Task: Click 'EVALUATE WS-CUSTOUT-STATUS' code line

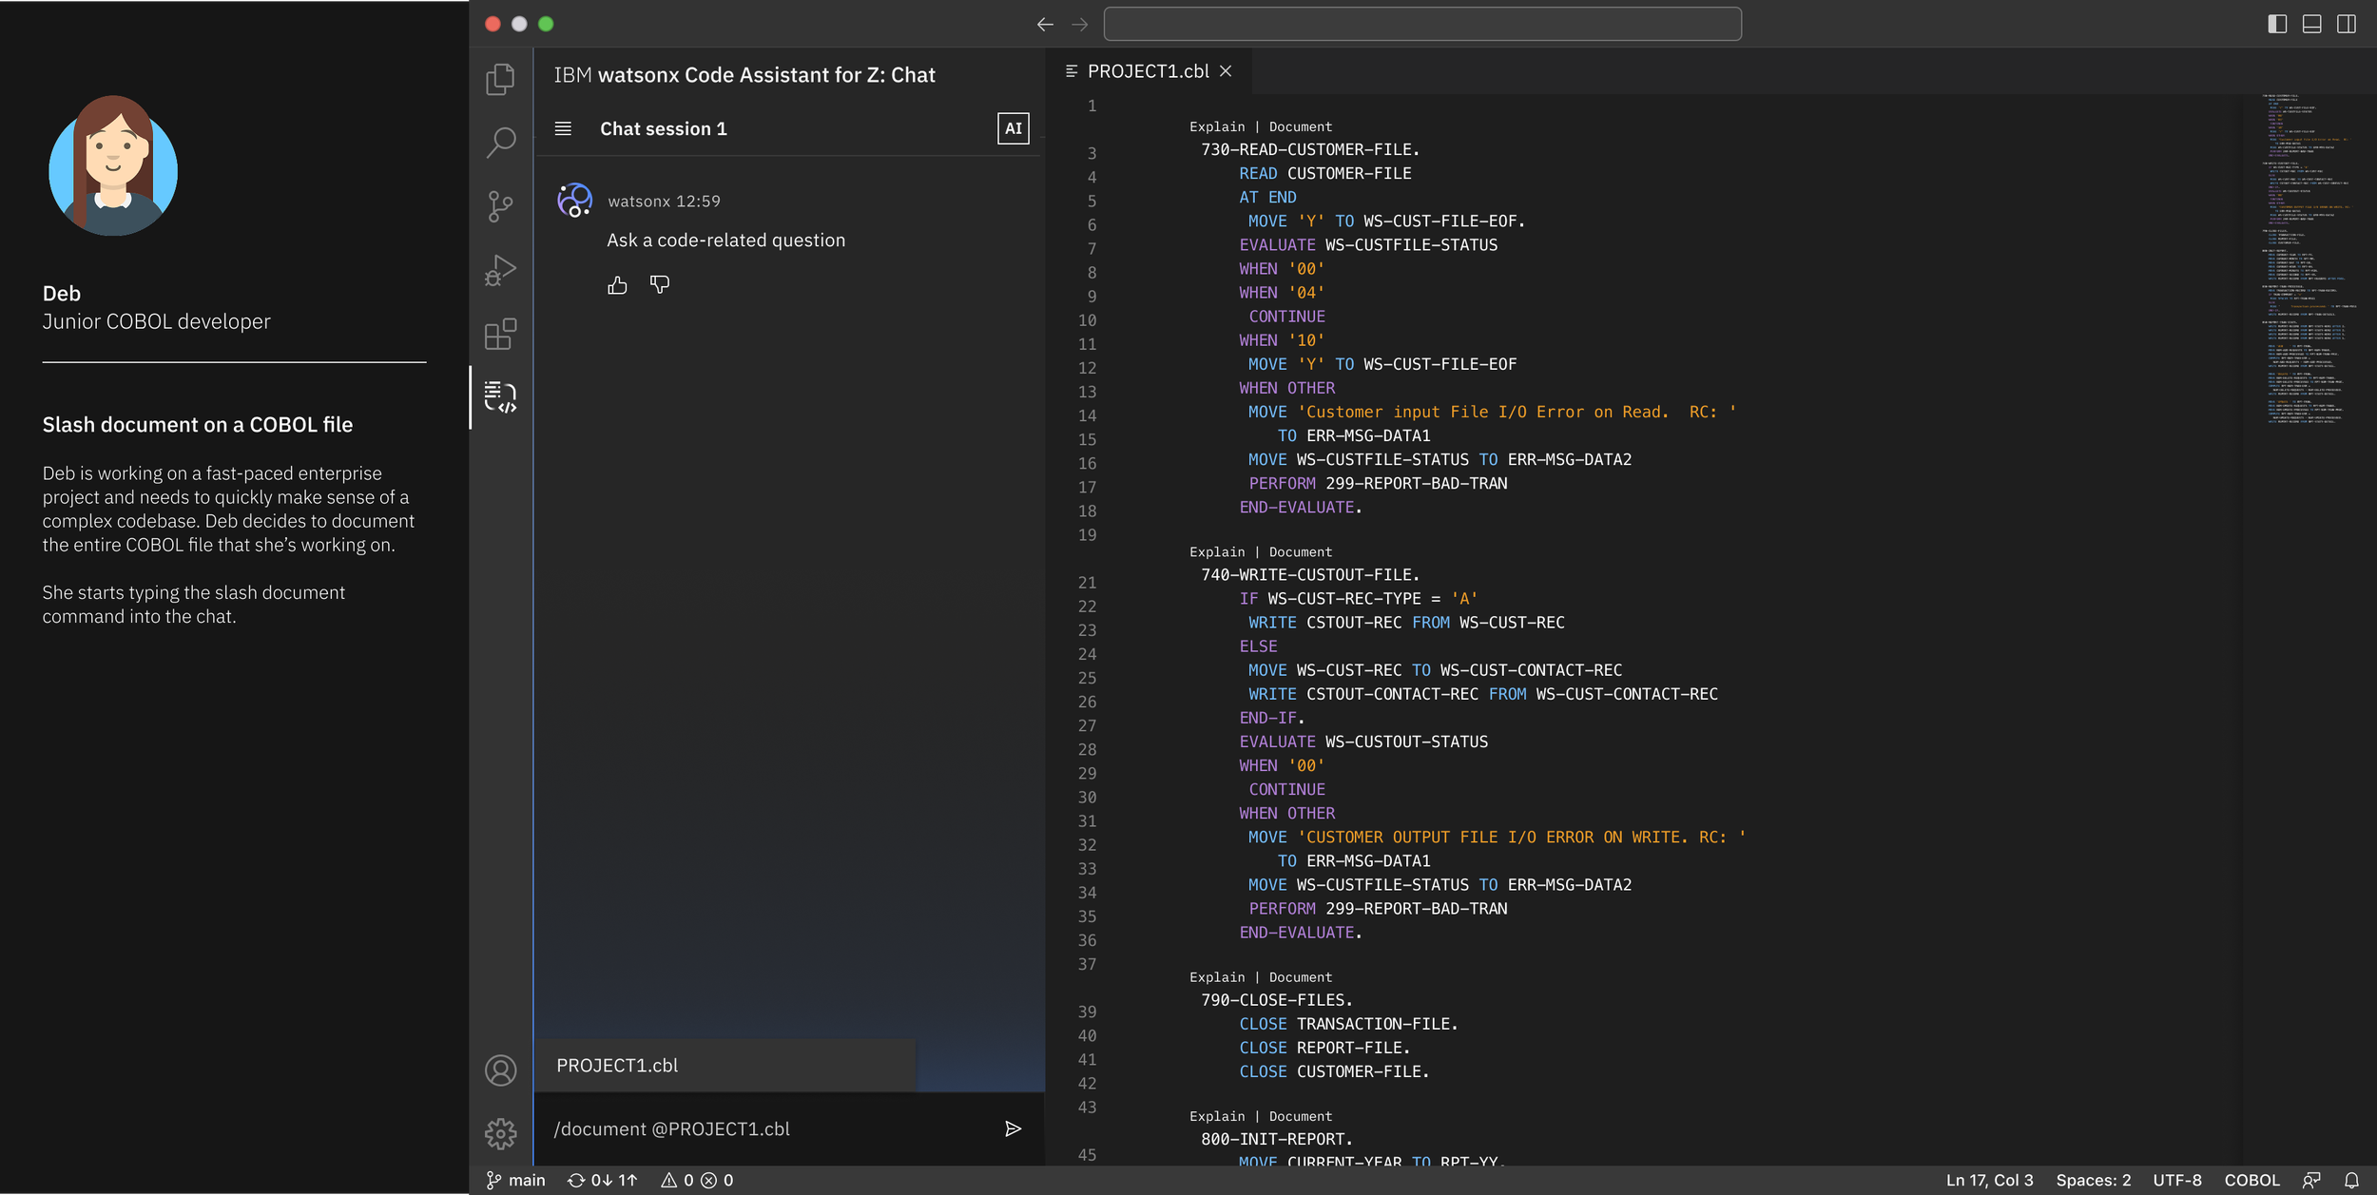Action: pyautogui.click(x=1362, y=742)
